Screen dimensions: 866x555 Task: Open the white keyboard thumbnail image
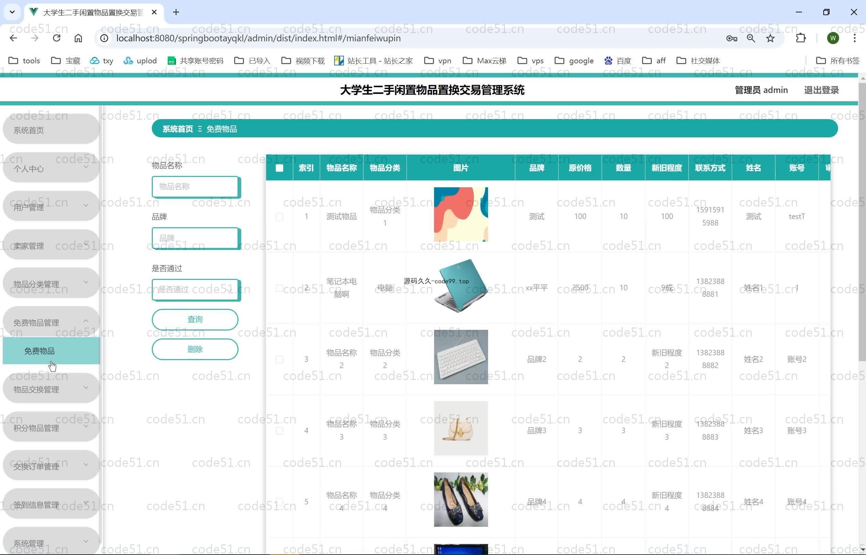(461, 357)
